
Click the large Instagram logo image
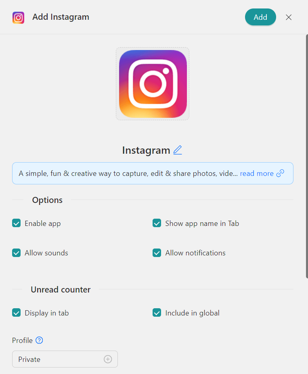tap(153, 84)
